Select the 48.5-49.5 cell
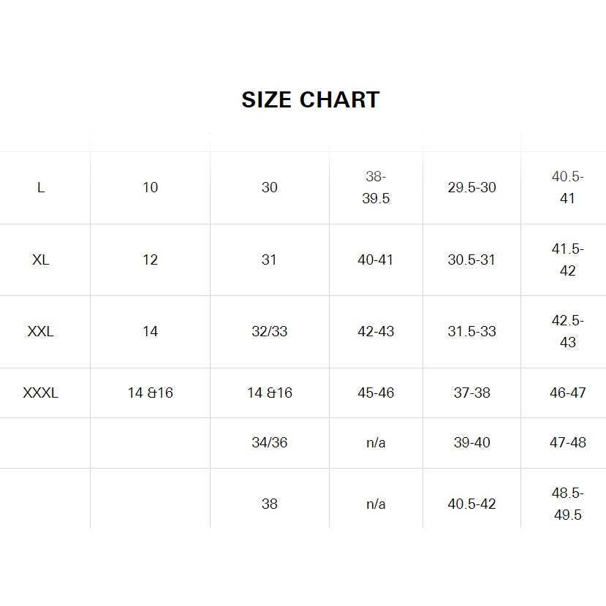The height and width of the screenshot is (606, 606). (x=567, y=504)
